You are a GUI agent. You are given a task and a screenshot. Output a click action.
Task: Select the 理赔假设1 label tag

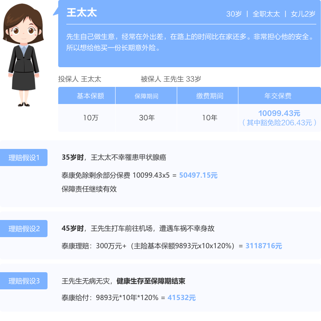24,158
